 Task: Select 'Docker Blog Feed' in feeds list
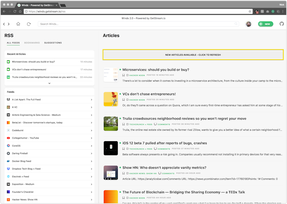[x=49, y=161]
